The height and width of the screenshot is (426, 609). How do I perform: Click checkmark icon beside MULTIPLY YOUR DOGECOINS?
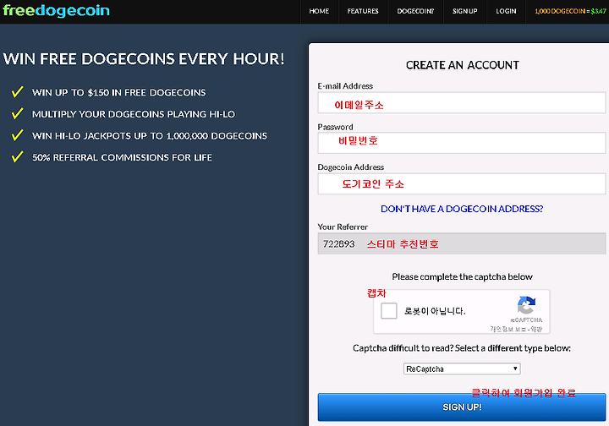click(x=17, y=113)
